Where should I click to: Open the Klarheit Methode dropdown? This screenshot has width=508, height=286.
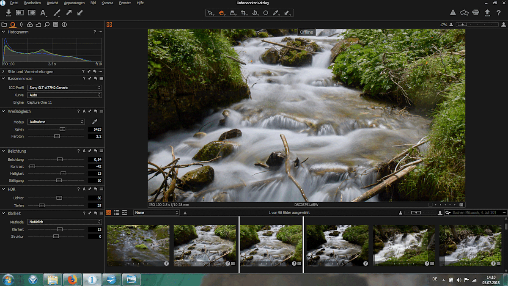(x=64, y=221)
